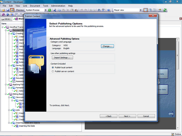This screenshot has width=182, height=136.
Task: Open the View menu
Action: click(x=18, y=6)
